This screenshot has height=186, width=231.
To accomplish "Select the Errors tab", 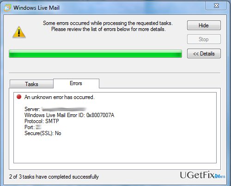I will [76, 83].
